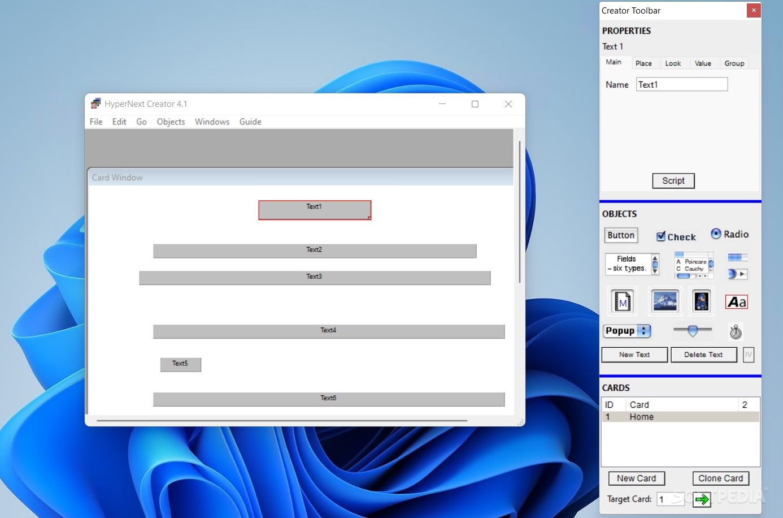Image resolution: width=783 pixels, height=518 pixels.
Task: Click the New Text button
Action: (634, 355)
